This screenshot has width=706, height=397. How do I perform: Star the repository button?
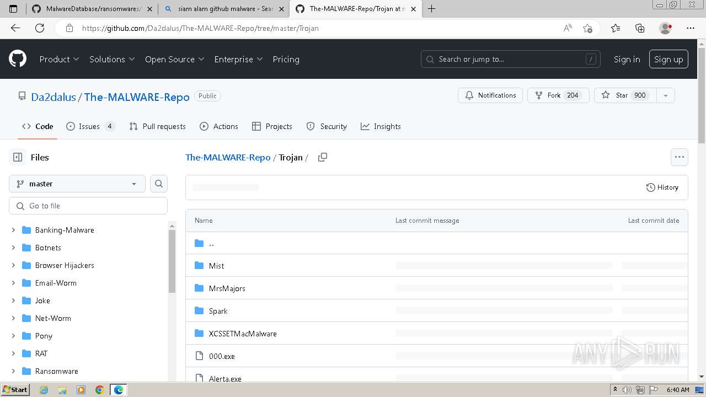point(625,95)
